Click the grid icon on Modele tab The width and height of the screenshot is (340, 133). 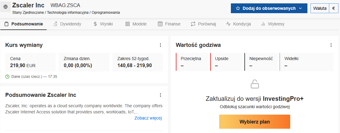[x=128, y=24]
